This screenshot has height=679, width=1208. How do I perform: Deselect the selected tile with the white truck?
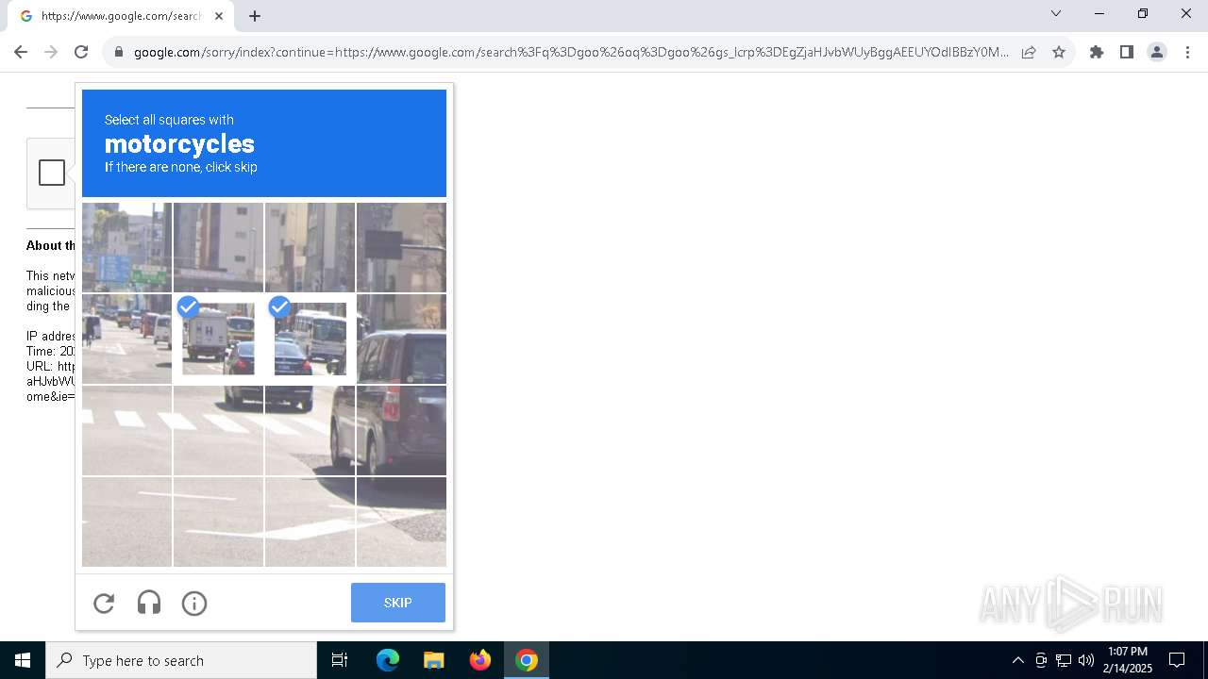pyautogui.click(x=218, y=339)
